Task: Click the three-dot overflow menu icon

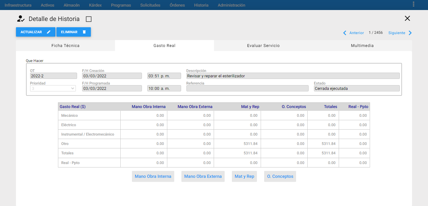Action: [414, 4]
